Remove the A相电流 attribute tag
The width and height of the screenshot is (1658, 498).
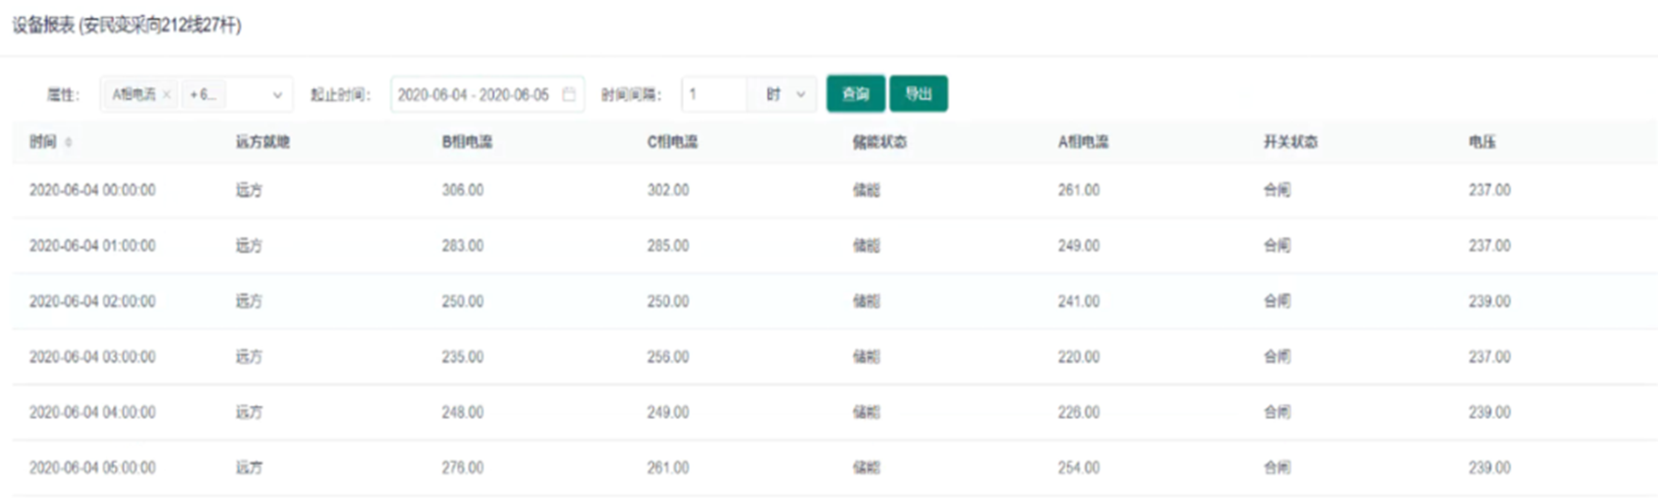coord(167,94)
